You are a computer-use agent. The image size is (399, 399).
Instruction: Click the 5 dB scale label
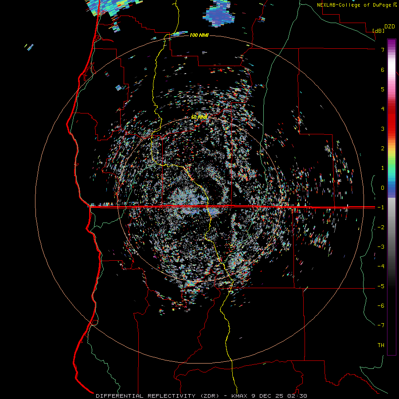383,89
